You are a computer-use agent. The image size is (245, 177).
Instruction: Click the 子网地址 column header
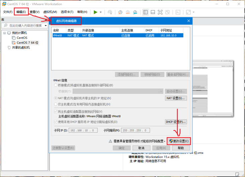pos(171,31)
